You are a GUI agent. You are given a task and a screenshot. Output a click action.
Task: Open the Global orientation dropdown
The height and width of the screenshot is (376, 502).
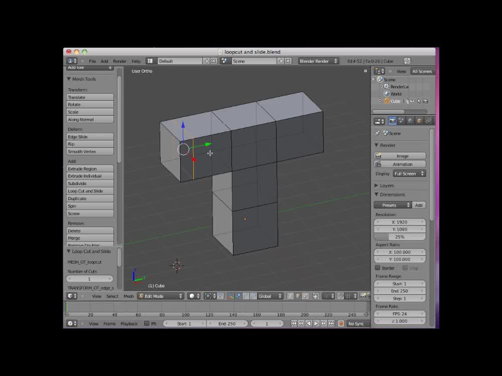pos(270,296)
